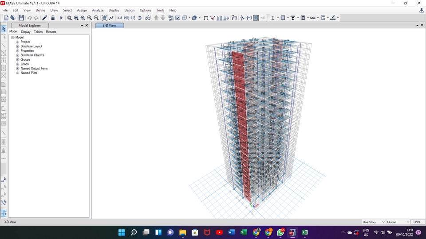Screen dimensions: 426x239
Task: Click the lock/unlock model icon
Action: pyautogui.click(x=53, y=18)
